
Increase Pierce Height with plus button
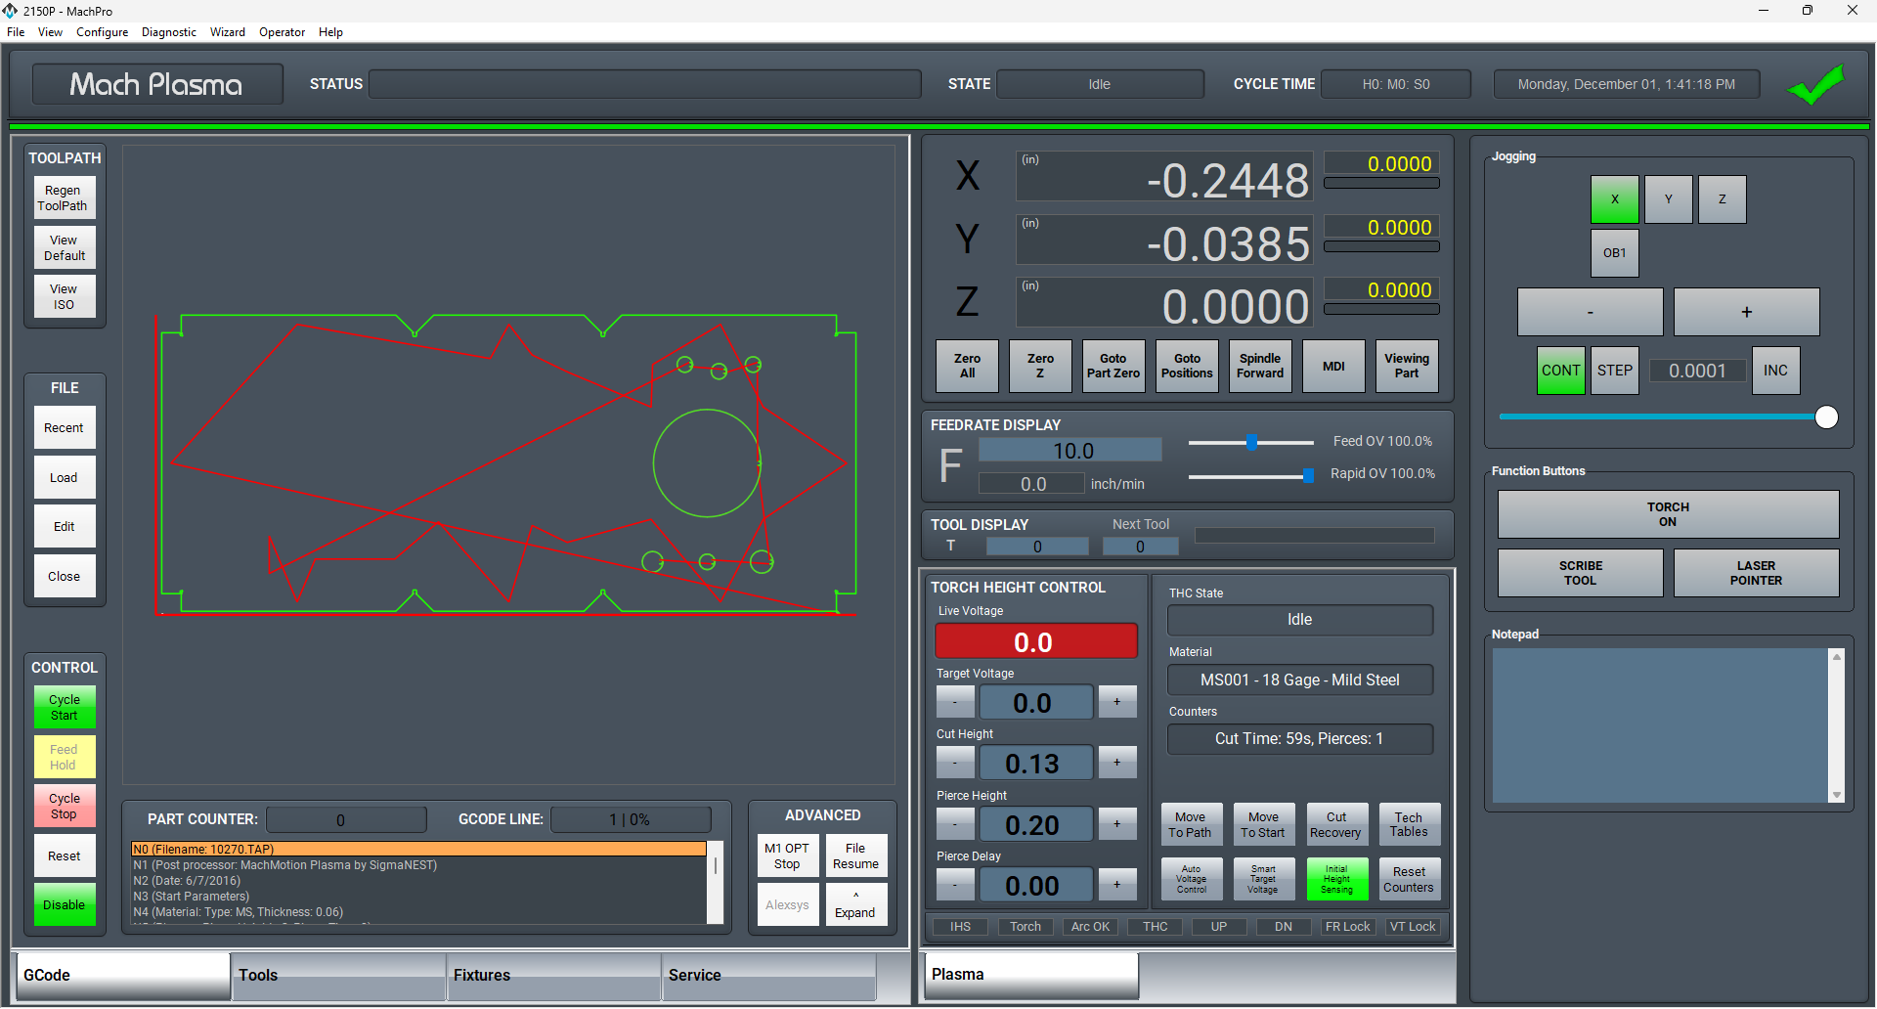pyautogui.click(x=1116, y=824)
